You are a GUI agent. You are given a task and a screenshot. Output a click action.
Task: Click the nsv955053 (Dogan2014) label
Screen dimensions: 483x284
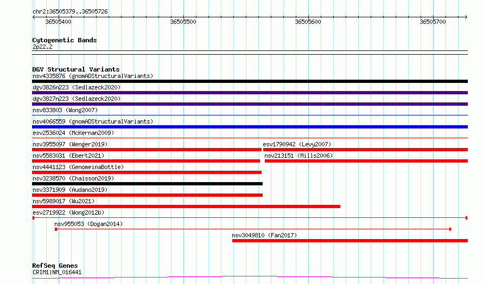point(88,224)
